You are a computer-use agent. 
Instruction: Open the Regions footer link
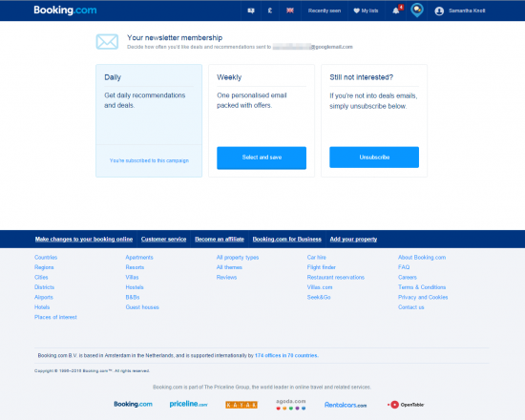(44, 267)
